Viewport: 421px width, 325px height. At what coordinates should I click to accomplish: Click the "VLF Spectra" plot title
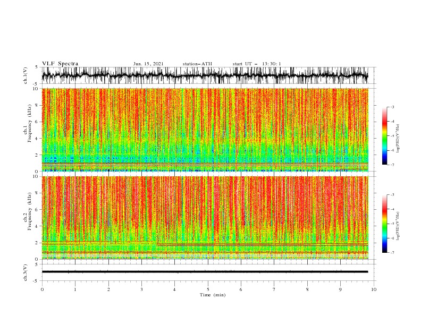[60, 64]
